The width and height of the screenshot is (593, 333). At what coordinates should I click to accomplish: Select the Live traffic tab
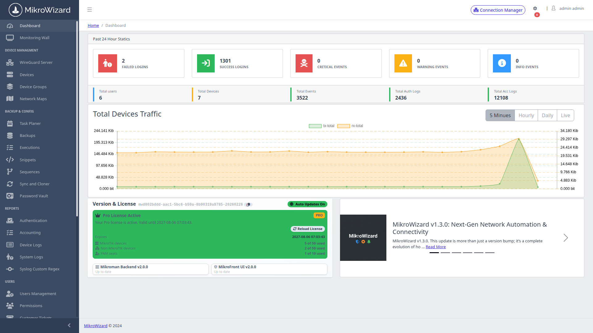click(x=566, y=115)
